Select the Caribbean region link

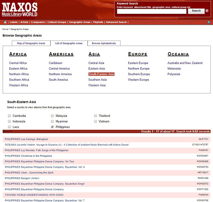click(55, 63)
